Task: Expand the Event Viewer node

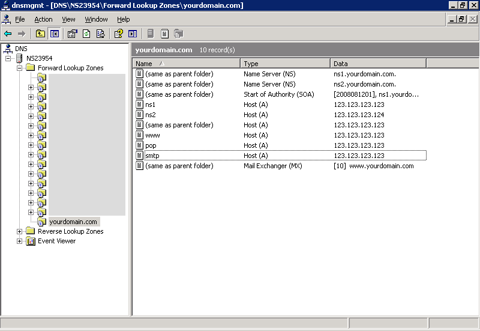Action: 20,241
